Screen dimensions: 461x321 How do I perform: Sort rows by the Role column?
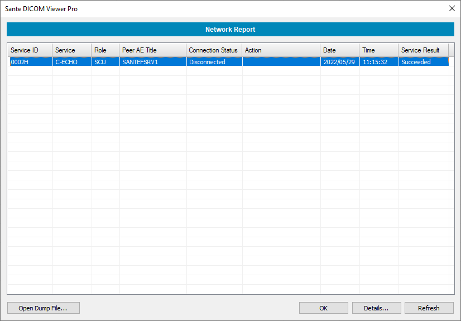pos(105,50)
